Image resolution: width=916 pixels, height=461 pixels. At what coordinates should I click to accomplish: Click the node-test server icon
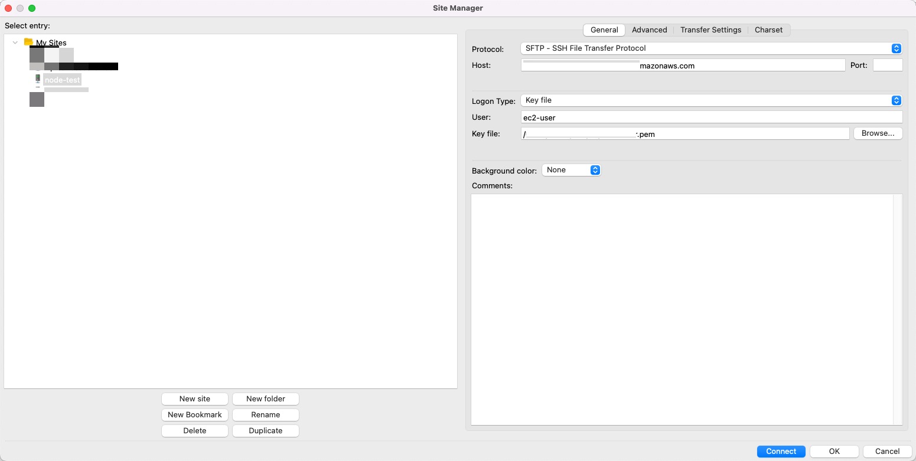tap(37, 79)
